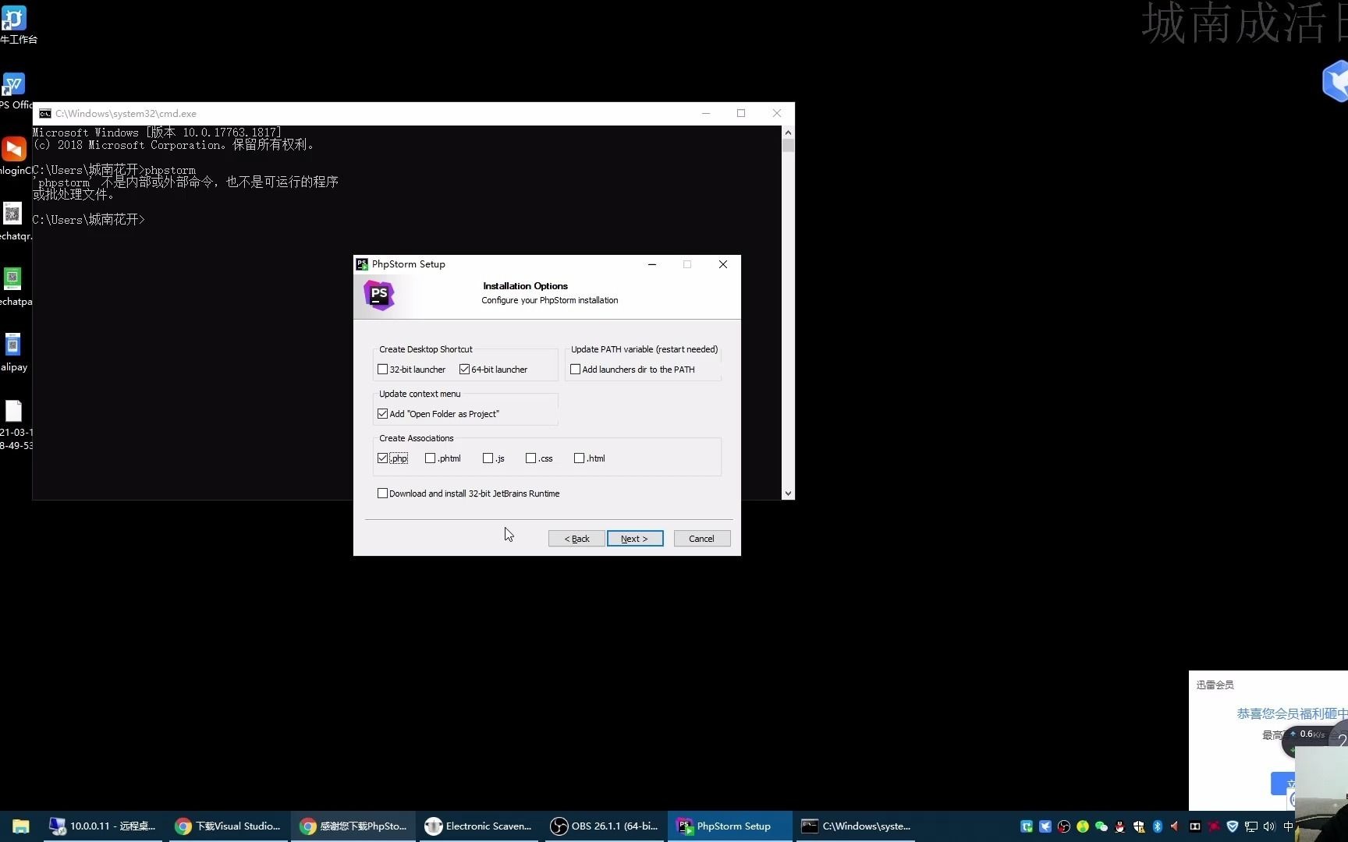Click WeChat tray icon
1348x842 pixels.
(x=1101, y=826)
